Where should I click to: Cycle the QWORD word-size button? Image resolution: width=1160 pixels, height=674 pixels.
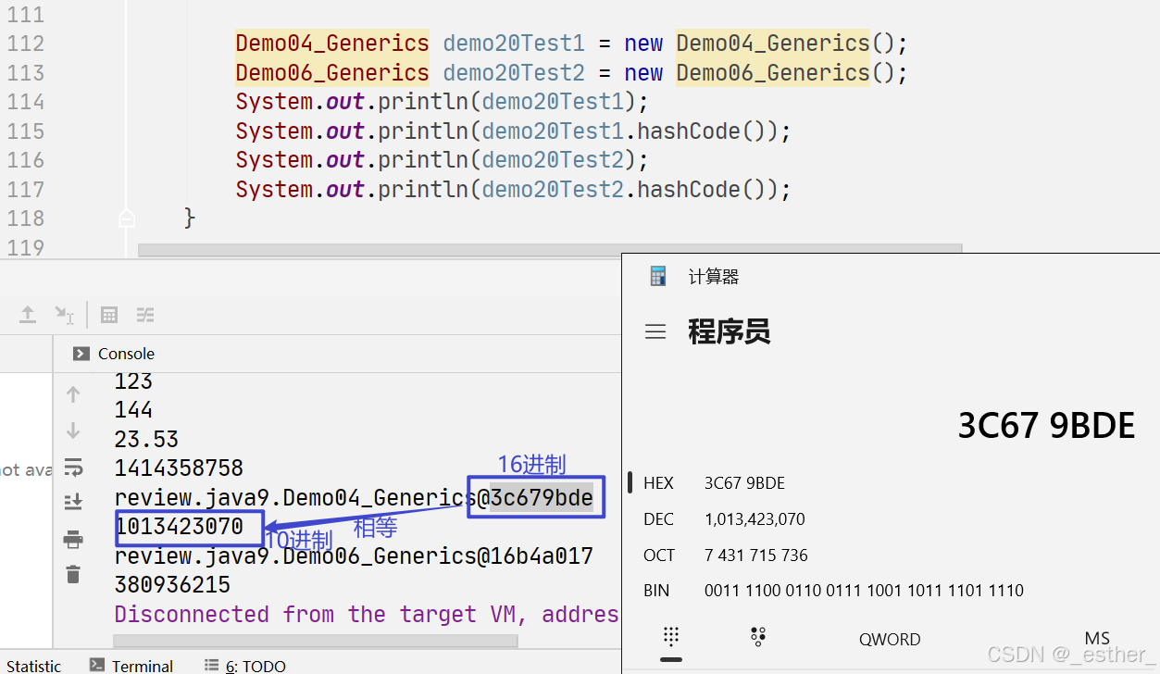[x=890, y=640]
